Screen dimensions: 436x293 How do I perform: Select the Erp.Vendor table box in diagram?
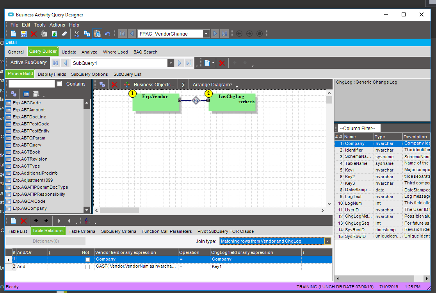click(x=156, y=102)
